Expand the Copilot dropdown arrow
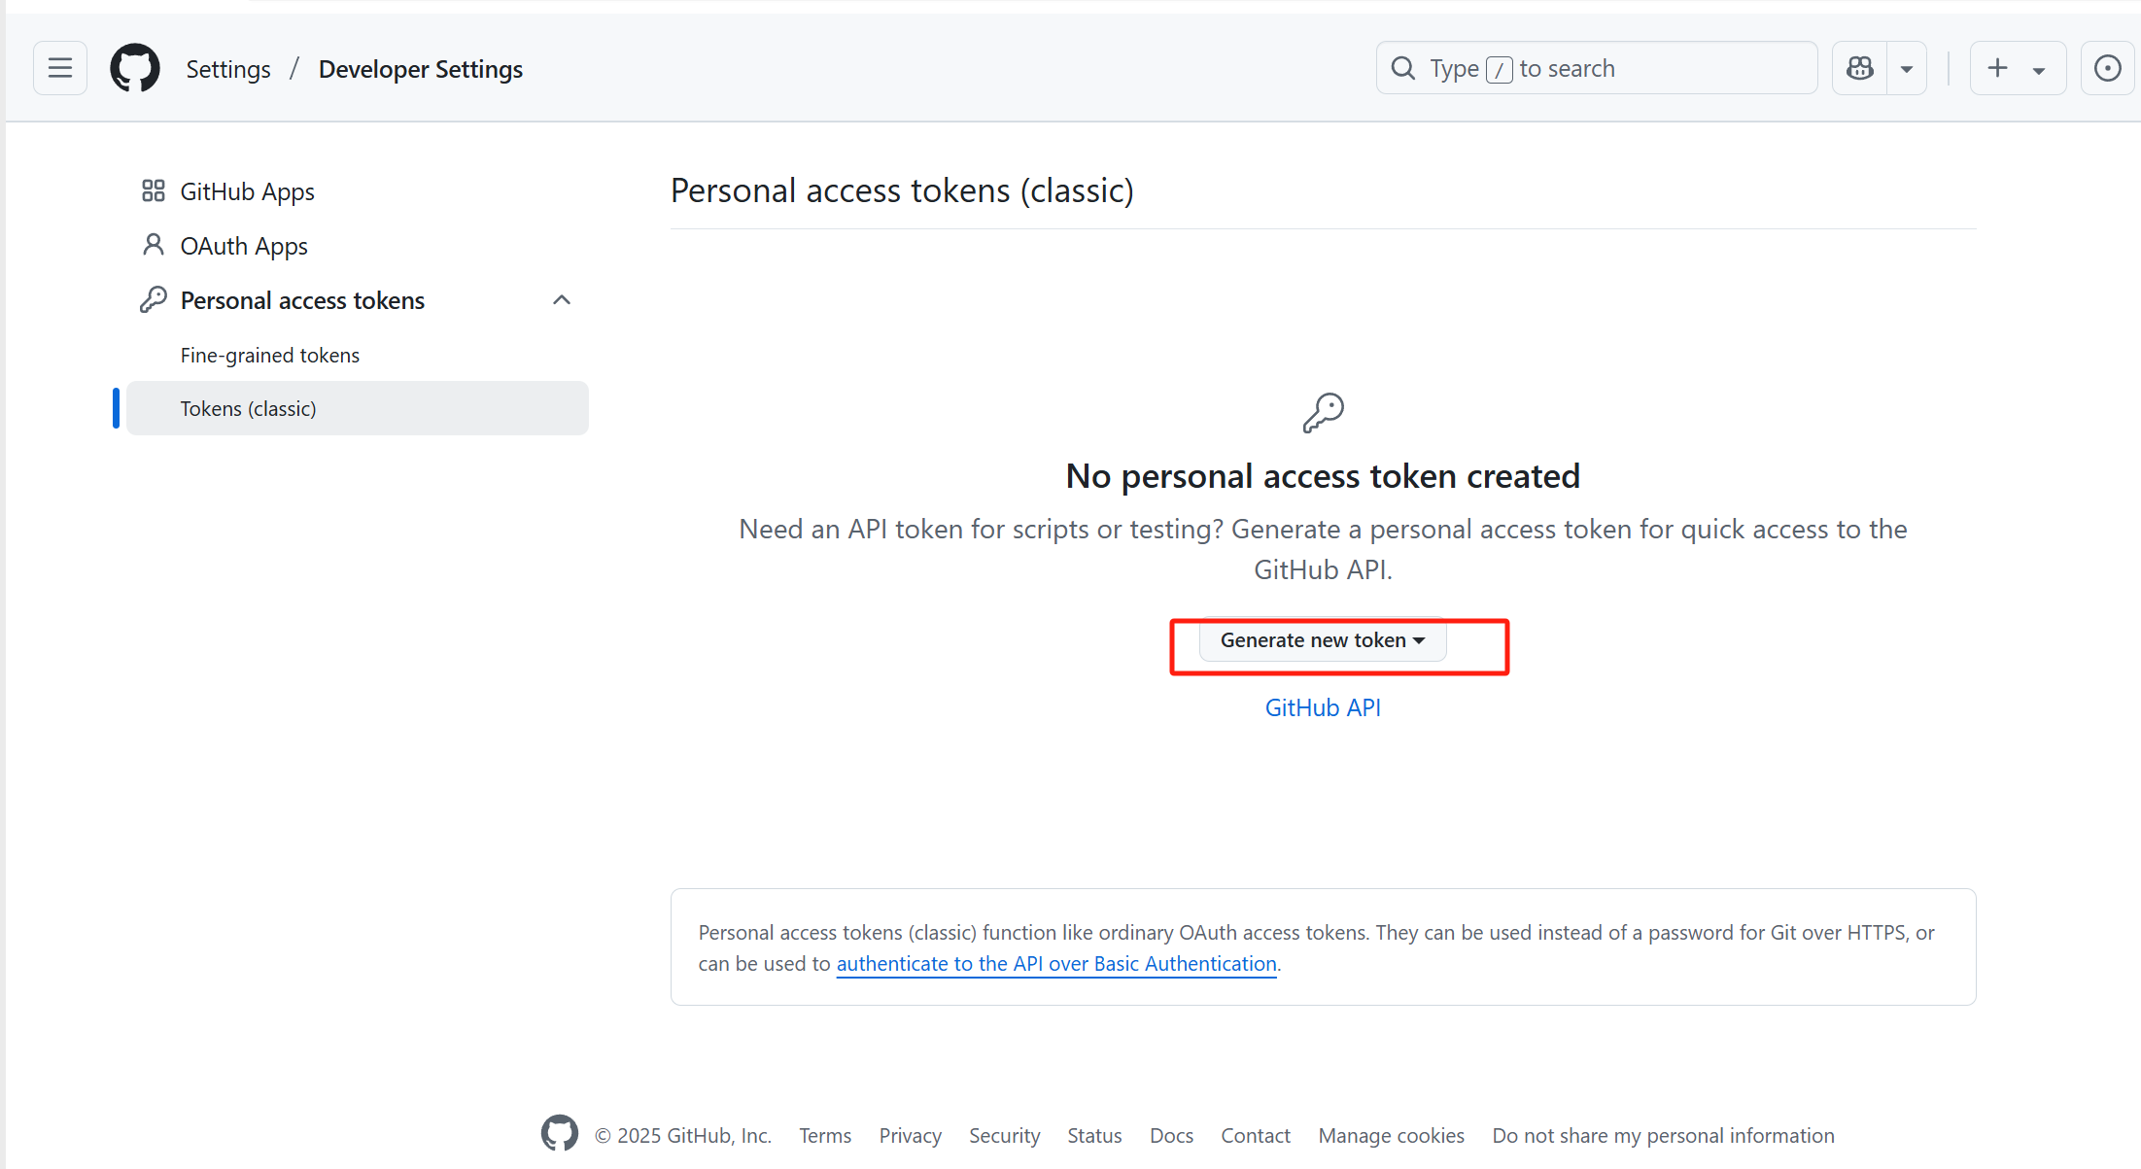The height and width of the screenshot is (1169, 2141). tap(1907, 69)
